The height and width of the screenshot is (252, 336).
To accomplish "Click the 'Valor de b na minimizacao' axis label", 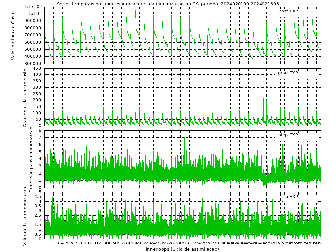I will click(25, 216).
